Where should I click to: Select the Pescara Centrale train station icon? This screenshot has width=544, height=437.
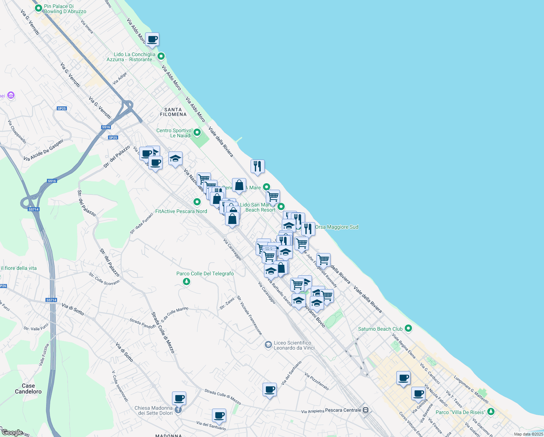[366, 410]
